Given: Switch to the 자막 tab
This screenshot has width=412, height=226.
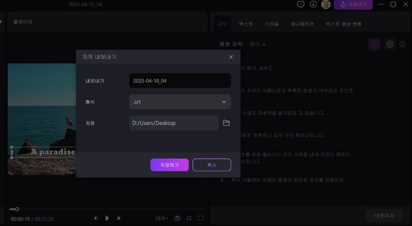Looking at the screenshot, I should click(222, 24).
